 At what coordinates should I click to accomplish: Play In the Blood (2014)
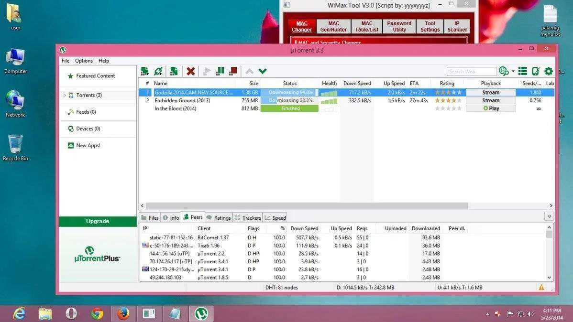point(491,108)
